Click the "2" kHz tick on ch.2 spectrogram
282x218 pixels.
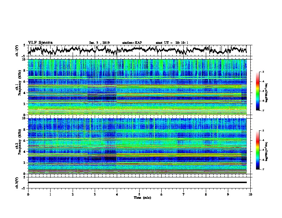click(x=25, y=163)
